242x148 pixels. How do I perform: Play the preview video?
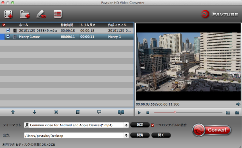pyautogui.click(x=140, y=113)
